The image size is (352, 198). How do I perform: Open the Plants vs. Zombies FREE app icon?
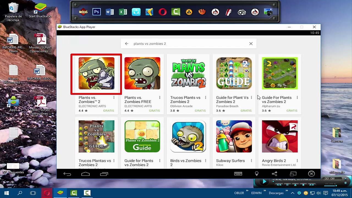point(142,73)
